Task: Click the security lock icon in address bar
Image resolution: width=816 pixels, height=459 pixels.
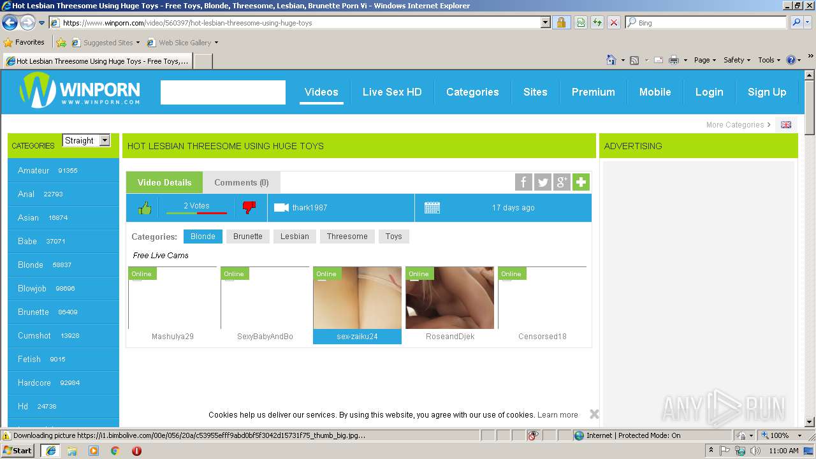Action: tap(561, 22)
